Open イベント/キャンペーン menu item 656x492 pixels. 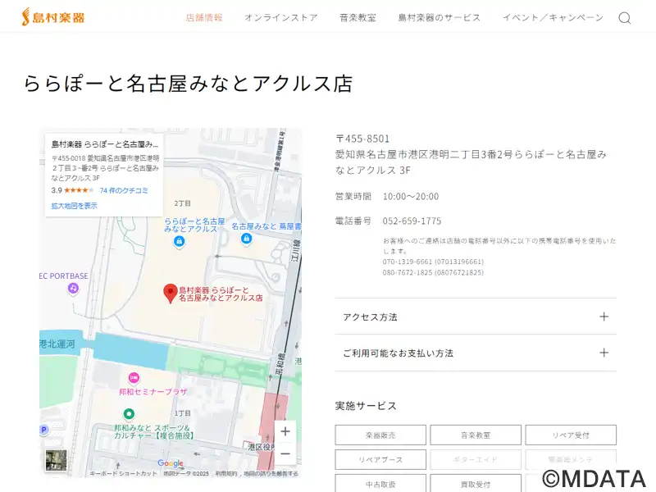pos(553,17)
